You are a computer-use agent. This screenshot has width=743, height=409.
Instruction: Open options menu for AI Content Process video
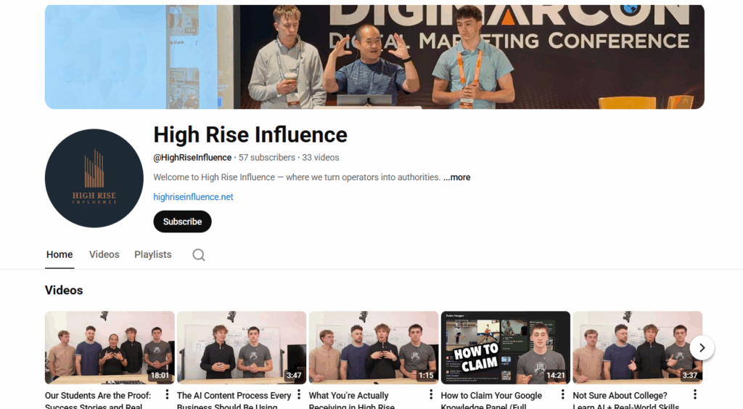[x=298, y=394]
